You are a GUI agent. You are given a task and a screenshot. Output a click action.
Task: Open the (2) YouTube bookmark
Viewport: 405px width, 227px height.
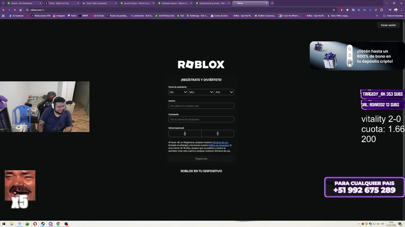tap(97, 16)
